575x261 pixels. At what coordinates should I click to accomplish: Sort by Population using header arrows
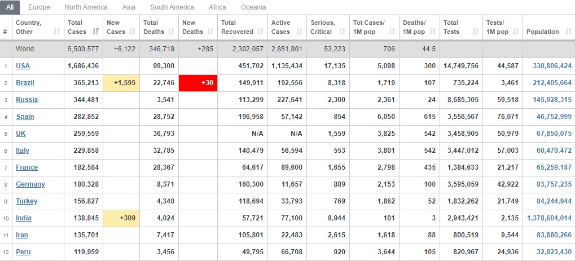(x=568, y=32)
